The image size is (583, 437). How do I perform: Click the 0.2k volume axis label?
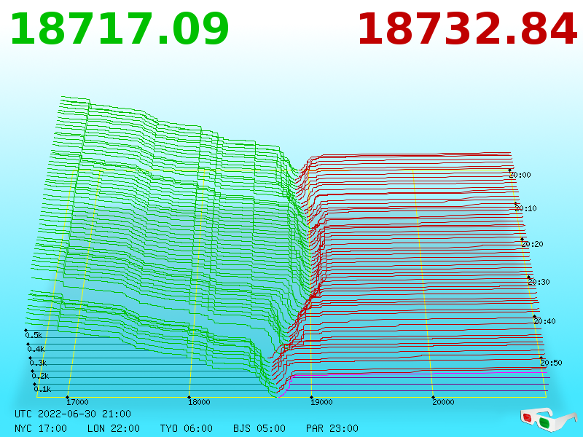tap(40, 376)
